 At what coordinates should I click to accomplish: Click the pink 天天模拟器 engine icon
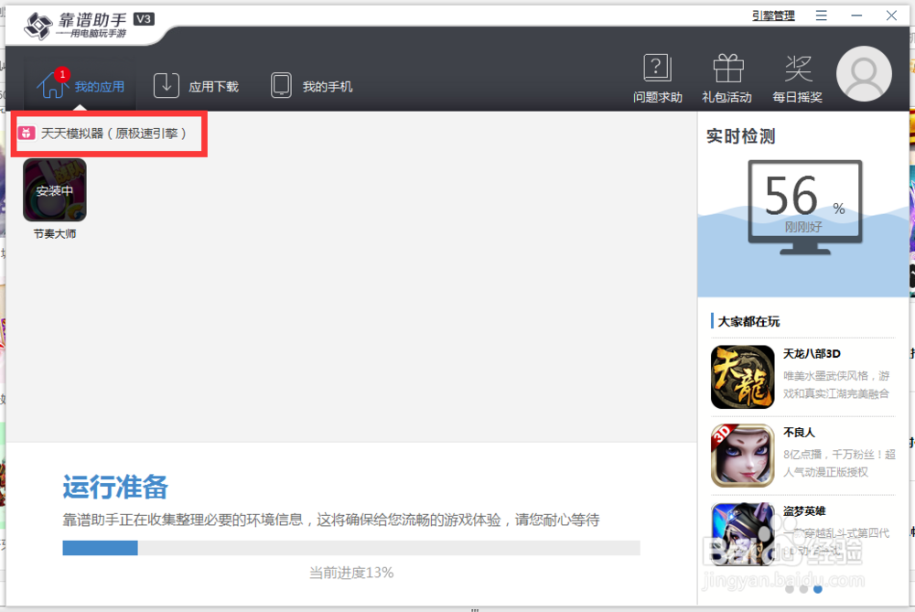pyautogui.click(x=27, y=134)
